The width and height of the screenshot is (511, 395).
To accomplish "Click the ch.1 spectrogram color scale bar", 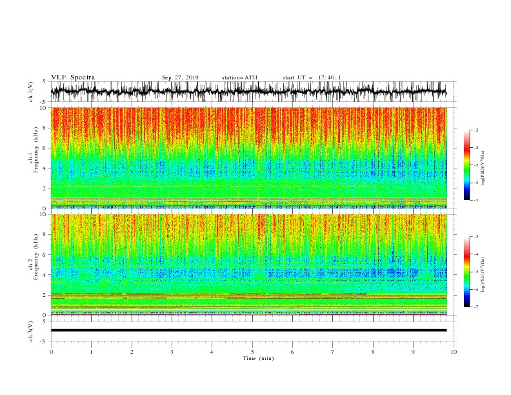I will (466, 165).
